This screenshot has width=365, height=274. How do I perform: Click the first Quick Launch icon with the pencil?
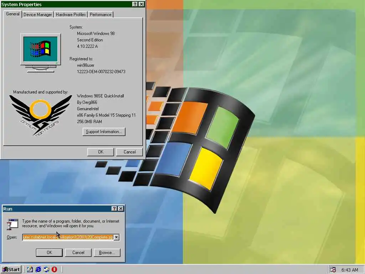[30, 270]
